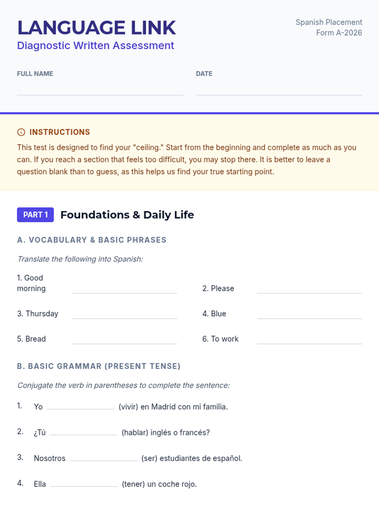Click the Form A-2026 label
The height and width of the screenshot is (505, 379).
(x=339, y=33)
